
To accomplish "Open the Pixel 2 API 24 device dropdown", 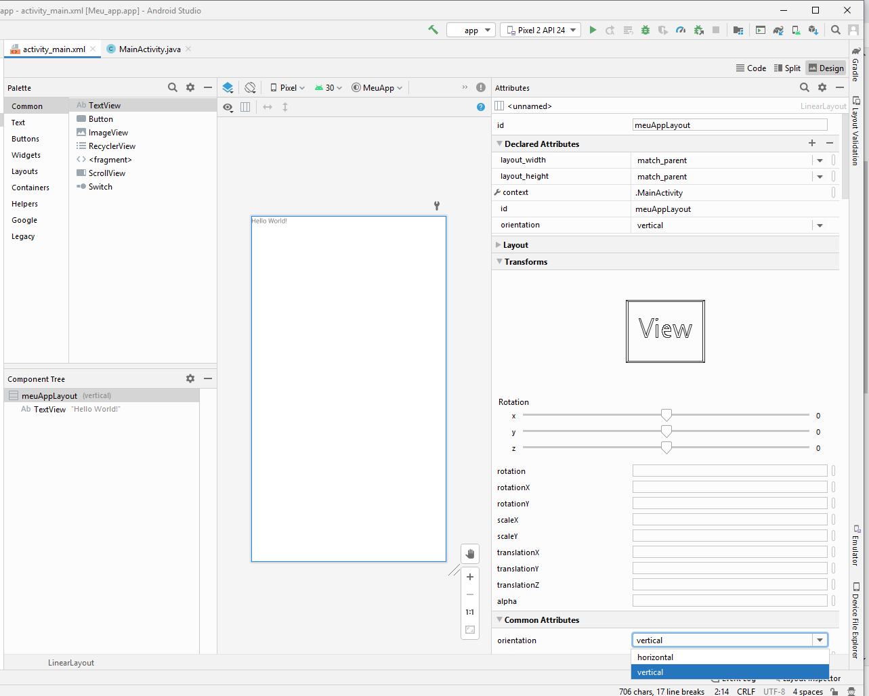I will point(541,30).
